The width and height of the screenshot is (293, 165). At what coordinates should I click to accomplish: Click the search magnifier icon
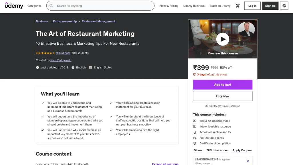point(52,6)
